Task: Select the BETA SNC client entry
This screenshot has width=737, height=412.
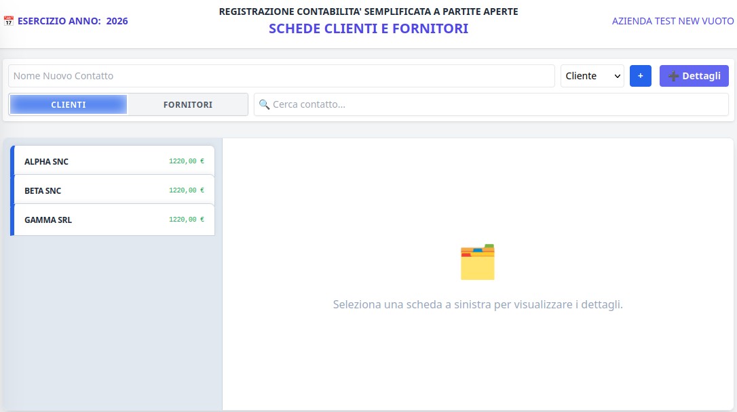Action: click(x=43, y=191)
